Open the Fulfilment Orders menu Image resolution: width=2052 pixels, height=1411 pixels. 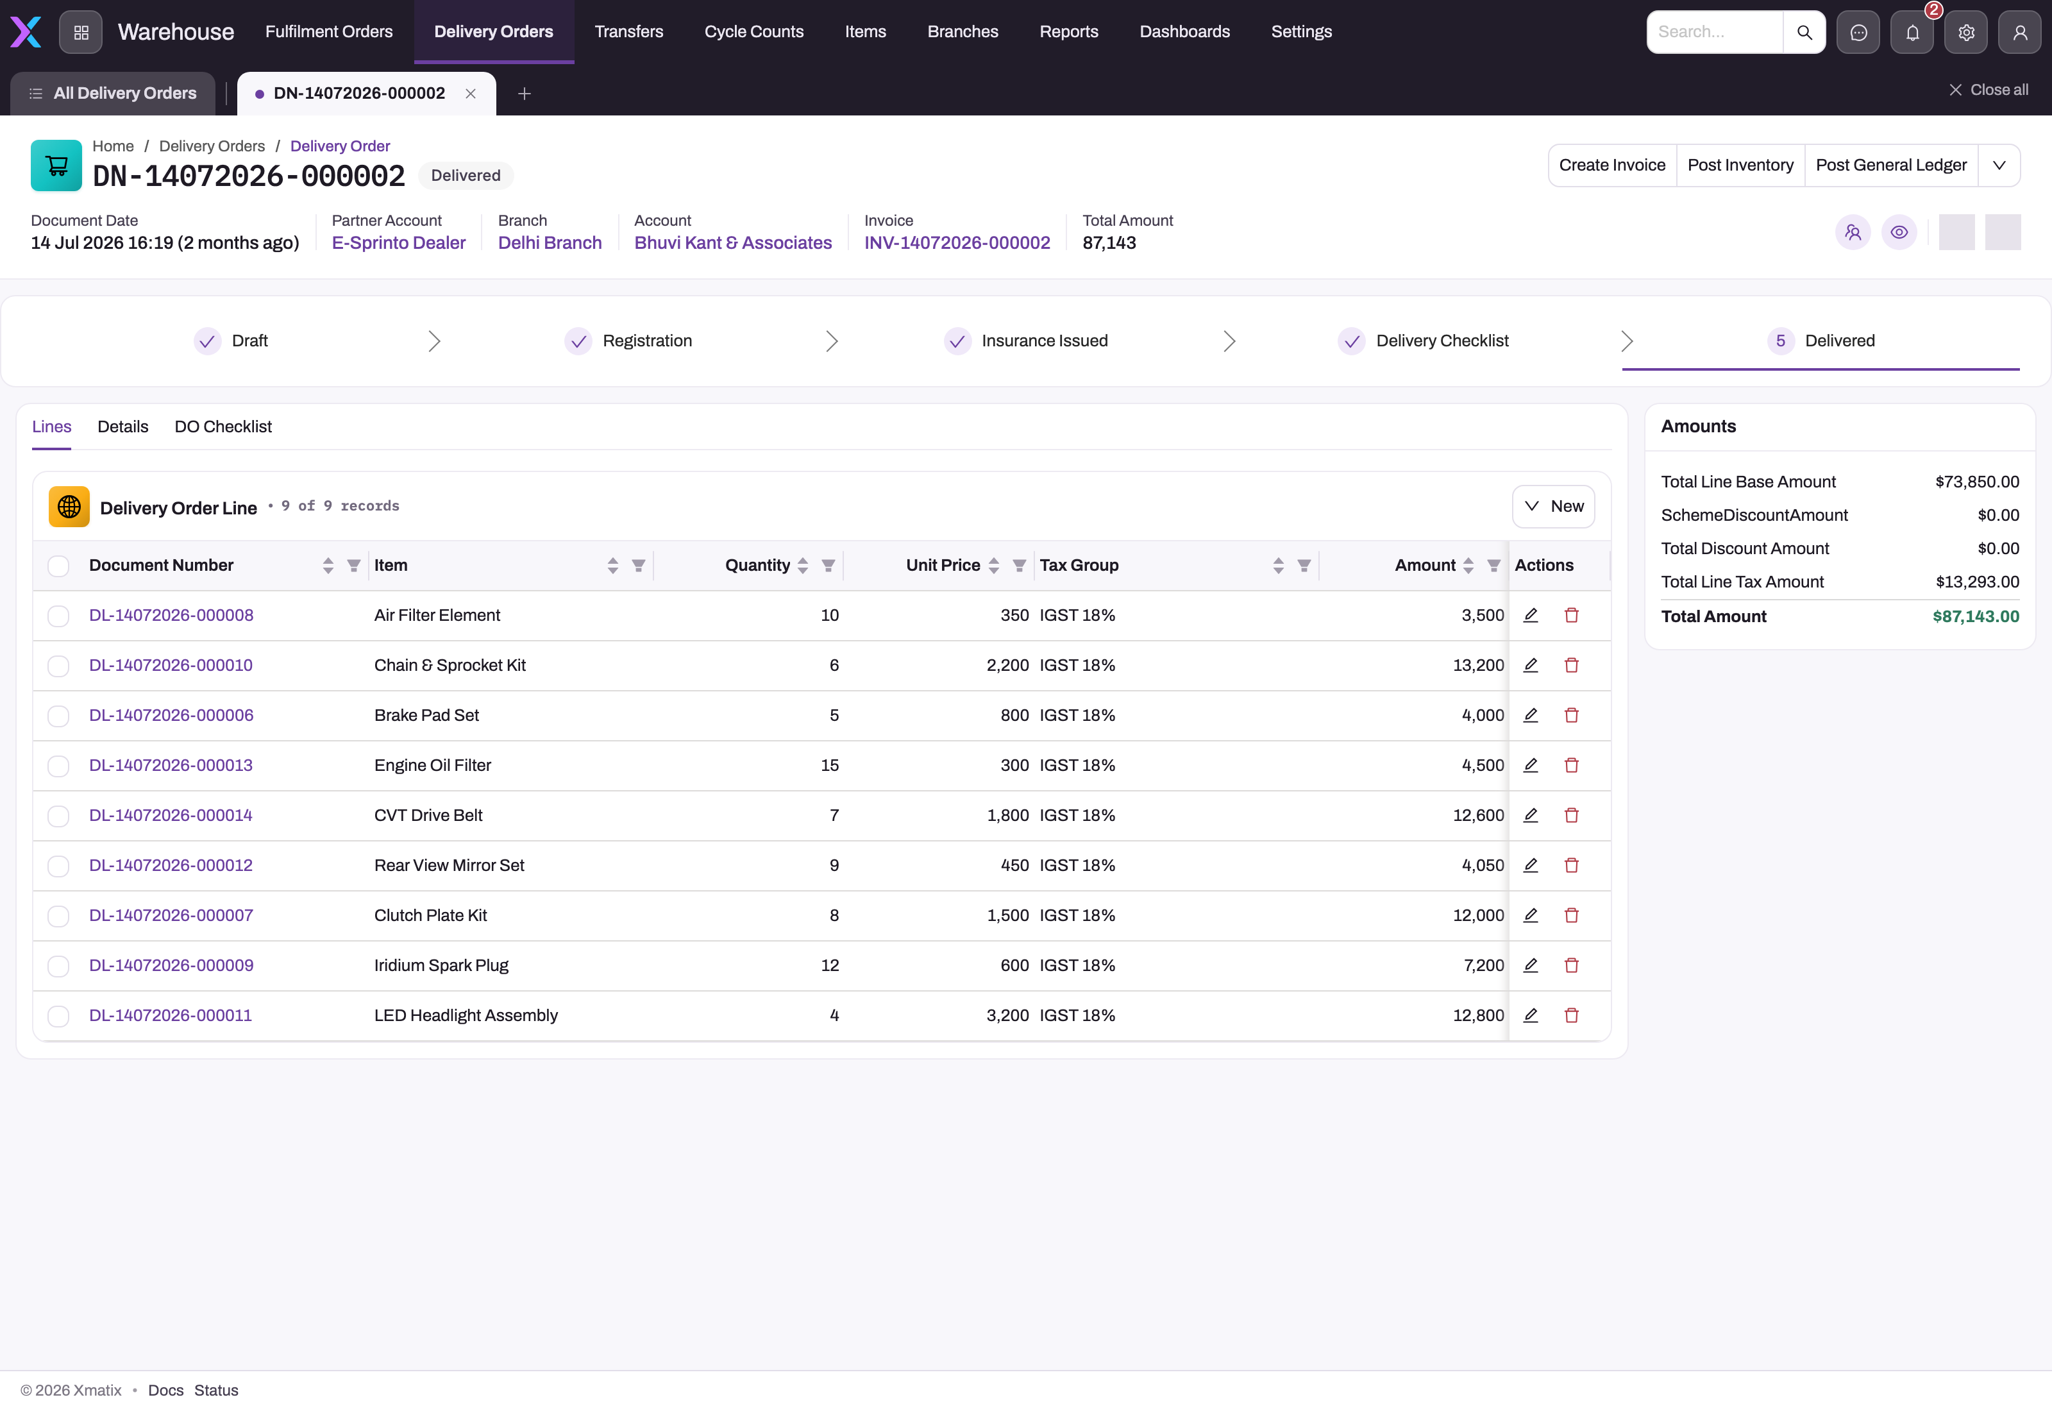(329, 32)
